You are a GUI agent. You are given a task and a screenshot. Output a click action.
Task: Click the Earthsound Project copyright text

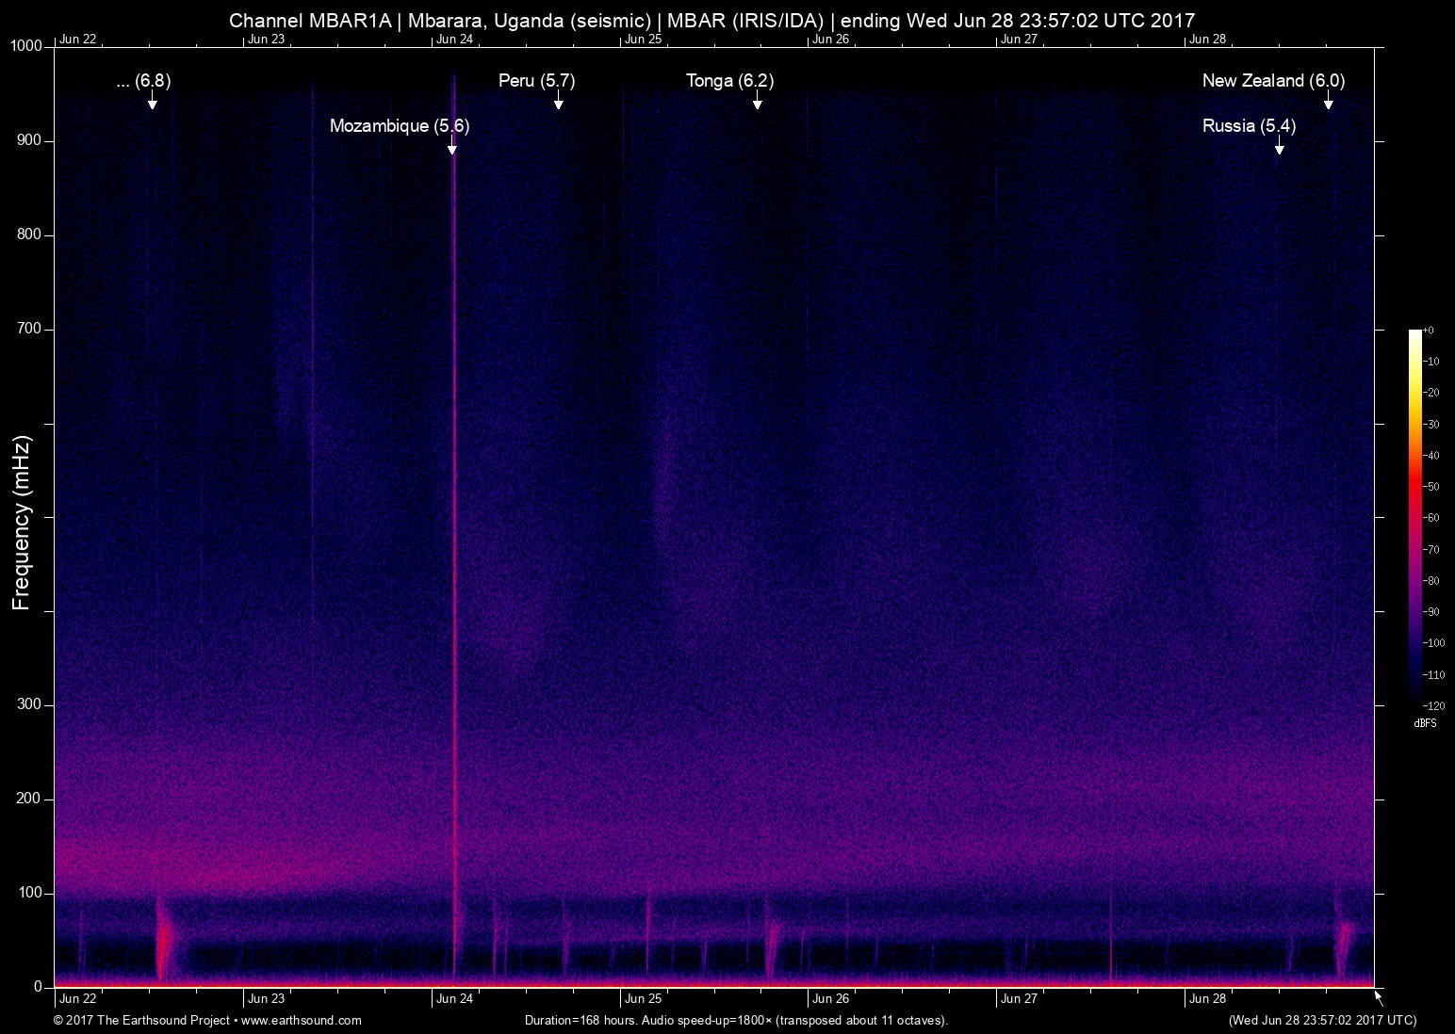(x=141, y=1020)
